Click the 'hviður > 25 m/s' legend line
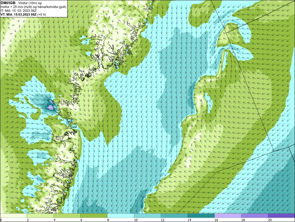This screenshot has width=295, height=222. [34, 7]
